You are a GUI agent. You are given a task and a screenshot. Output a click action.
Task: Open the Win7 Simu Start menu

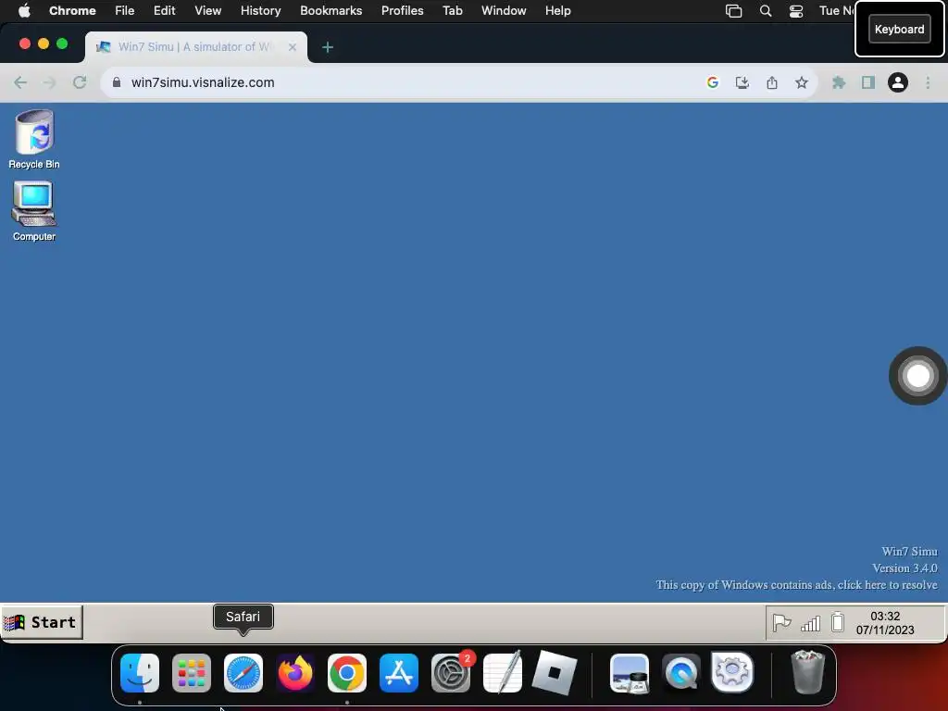(41, 622)
